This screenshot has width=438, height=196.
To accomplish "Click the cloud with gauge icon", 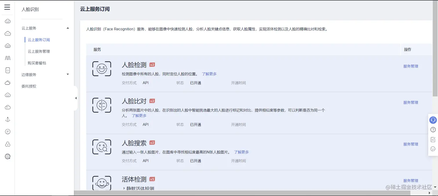I will (x=8, y=107).
